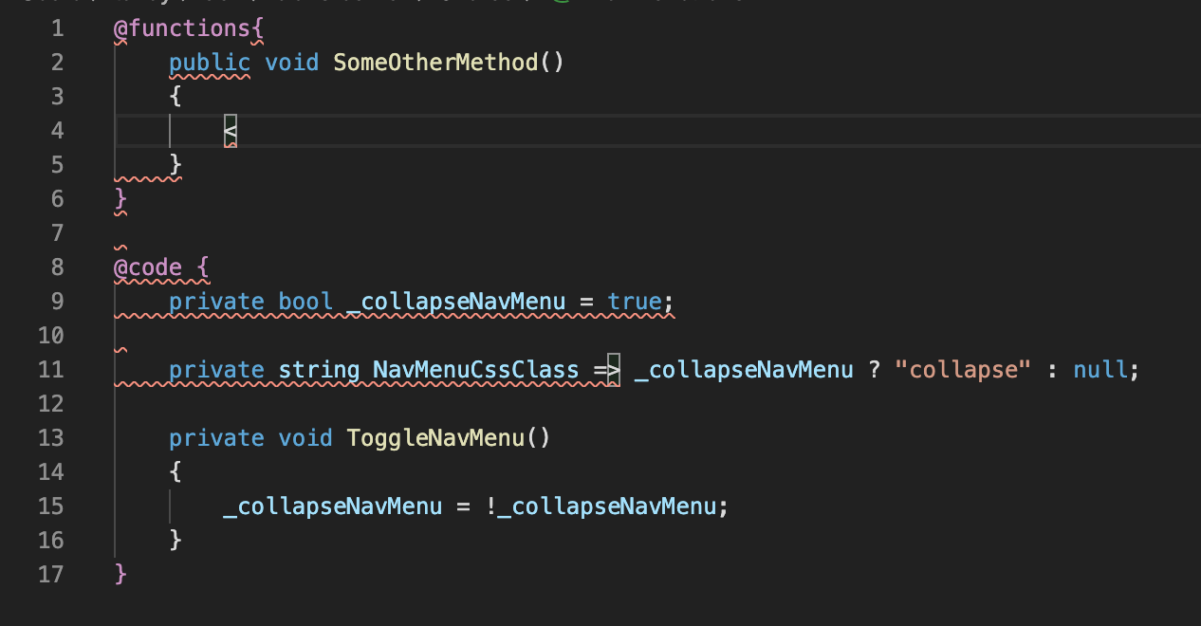Image resolution: width=1201 pixels, height=626 pixels.
Task: Click the lambda arrow on line 11
Action: [x=607, y=369]
